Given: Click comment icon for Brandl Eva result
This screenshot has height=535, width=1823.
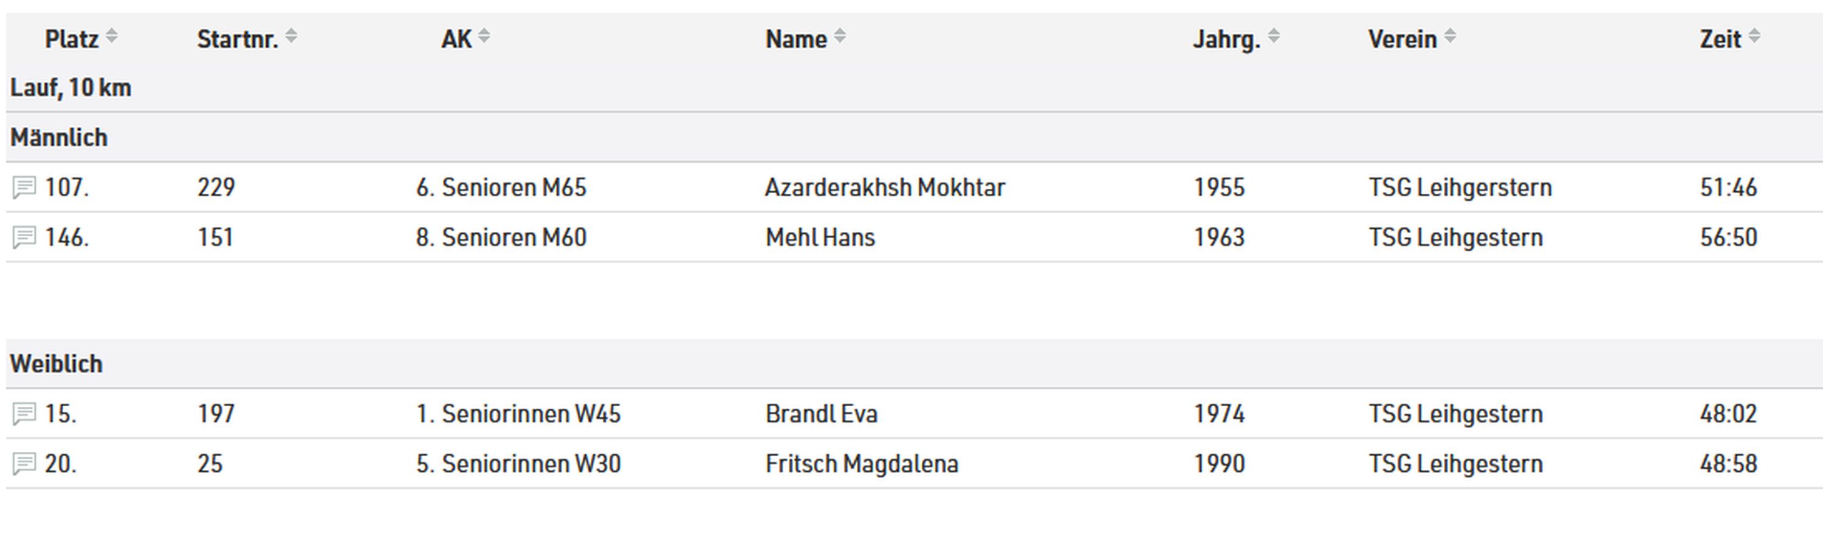Looking at the screenshot, I should [x=24, y=414].
